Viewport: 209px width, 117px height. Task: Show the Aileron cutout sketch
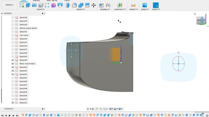pyautogui.click(x=13, y=28)
